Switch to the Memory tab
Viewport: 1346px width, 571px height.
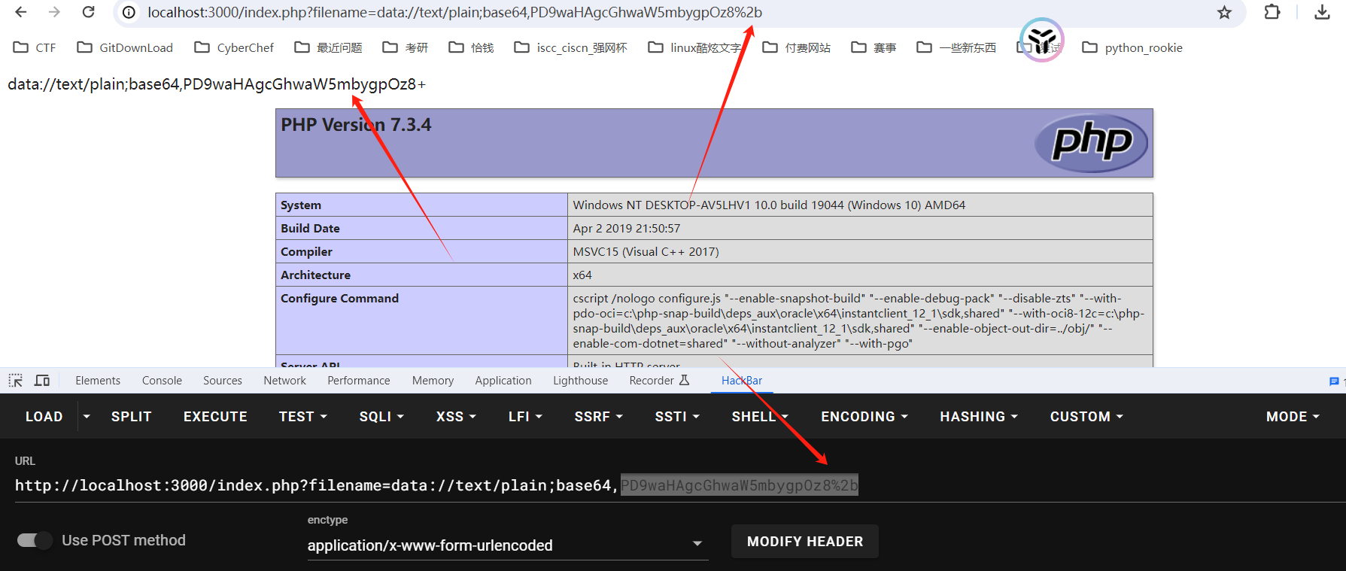(433, 381)
